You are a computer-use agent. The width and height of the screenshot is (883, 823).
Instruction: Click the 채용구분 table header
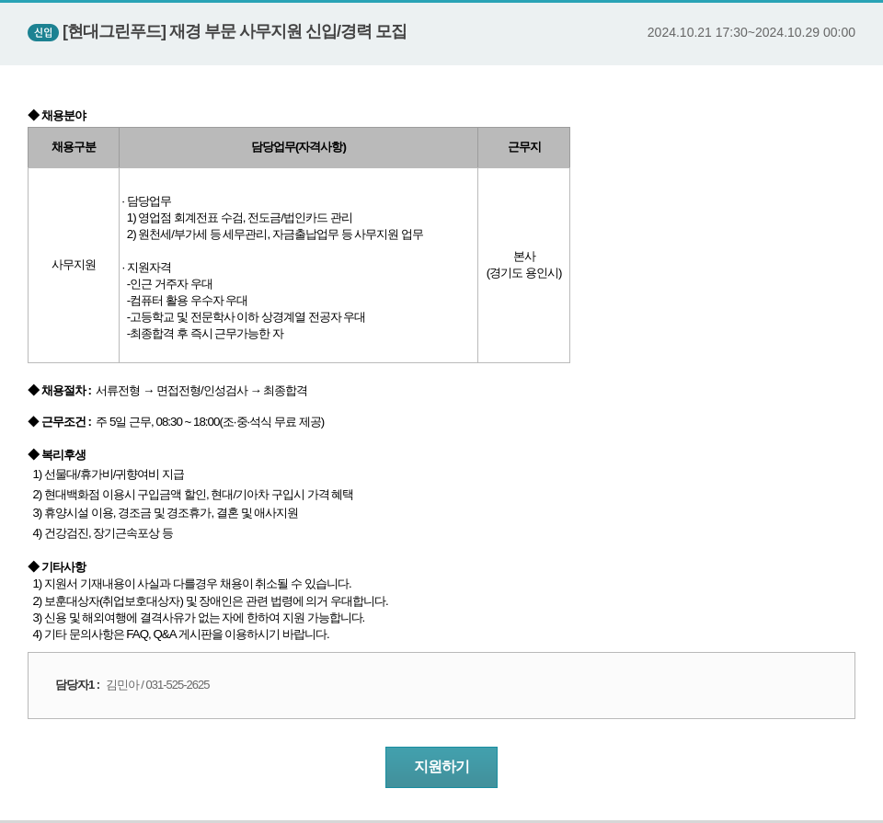(x=74, y=147)
